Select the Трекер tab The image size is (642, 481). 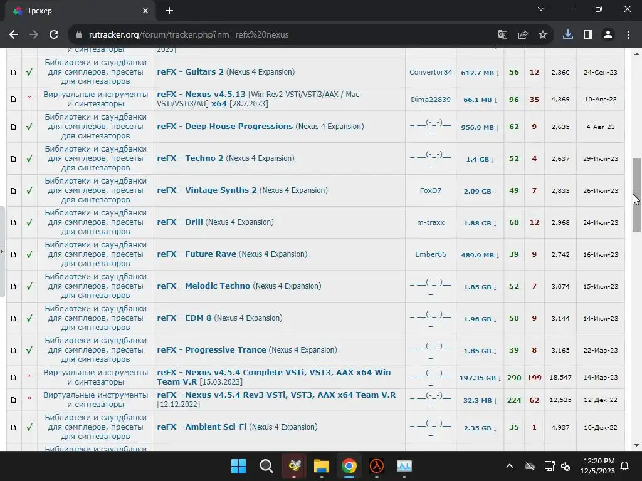pyautogui.click(x=80, y=11)
